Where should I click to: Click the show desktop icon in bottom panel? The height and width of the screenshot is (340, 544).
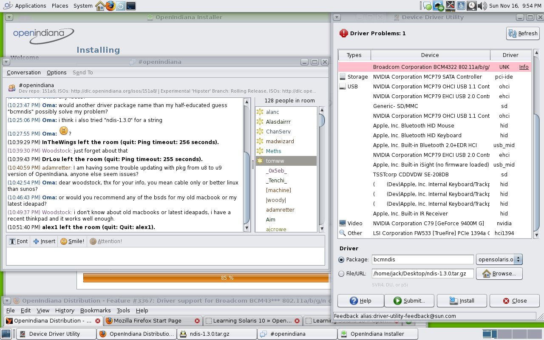pos(6,334)
